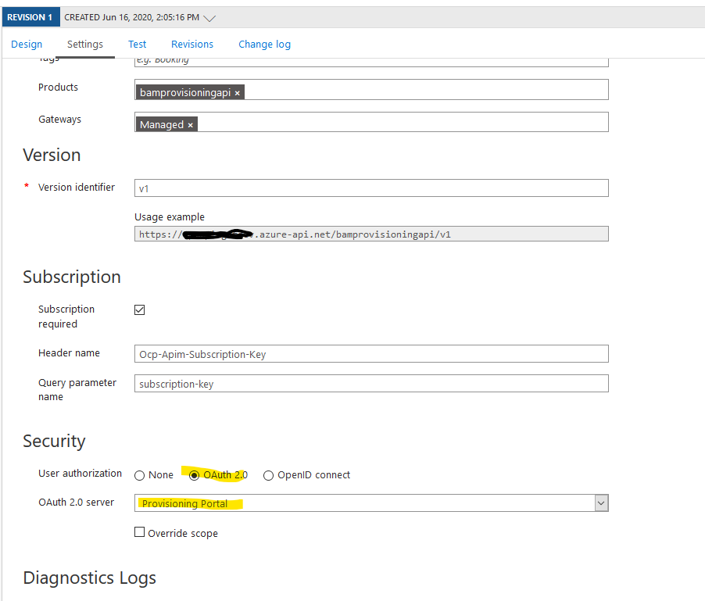Click the Settings tab
Screen dimensions: 705x601
tap(85, 45)
